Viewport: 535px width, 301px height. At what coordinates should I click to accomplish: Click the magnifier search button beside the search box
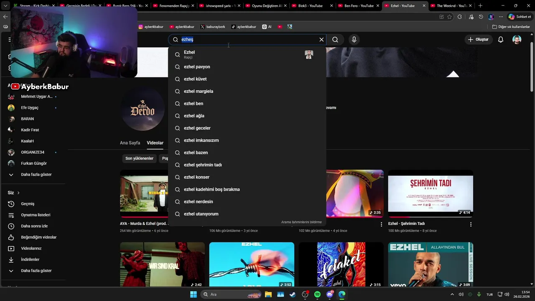coord(335,39)
